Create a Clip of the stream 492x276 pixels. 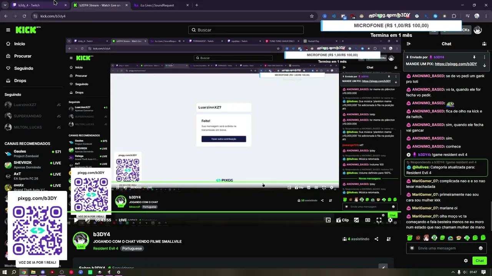(342, 220)
